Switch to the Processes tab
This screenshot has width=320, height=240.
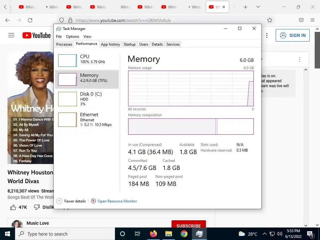click(64, 44)
